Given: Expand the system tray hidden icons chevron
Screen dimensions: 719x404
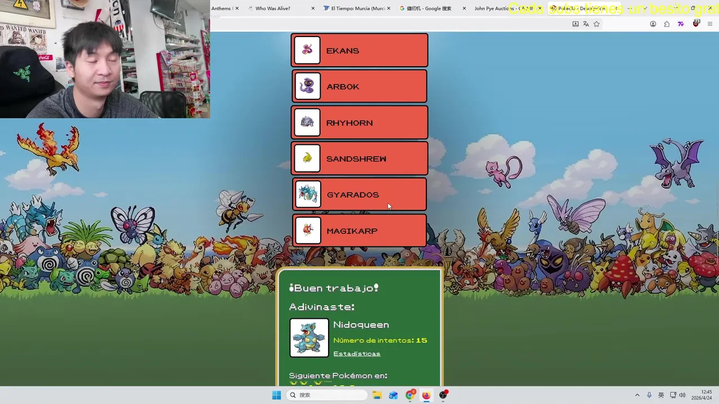Looking at the screenshot, I should (x=637, y=395).
